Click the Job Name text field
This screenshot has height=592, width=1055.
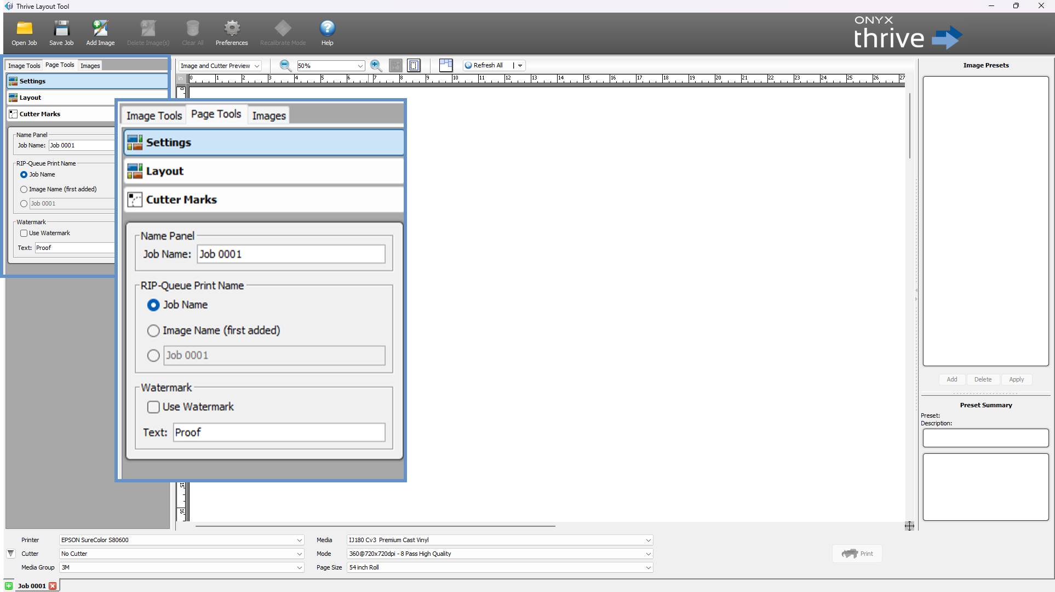[x=291, y=254]
